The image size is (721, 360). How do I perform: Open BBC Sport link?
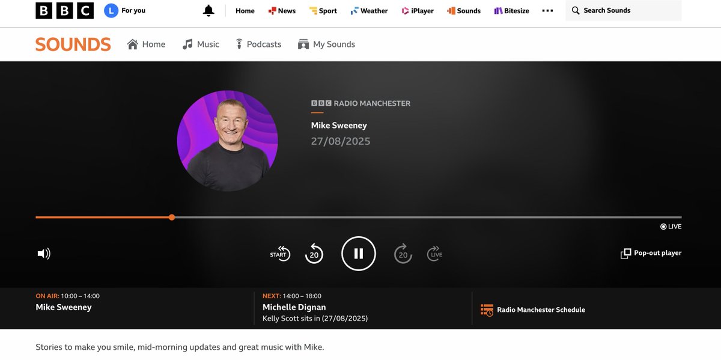click(323, 11)
